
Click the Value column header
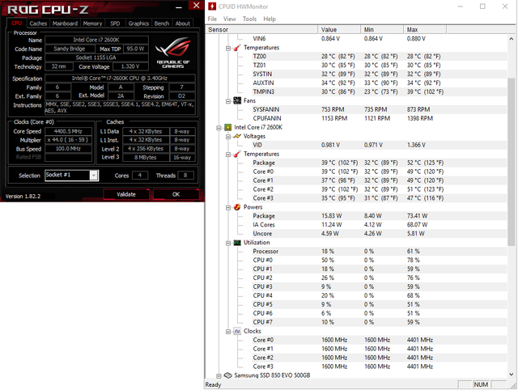339,30
